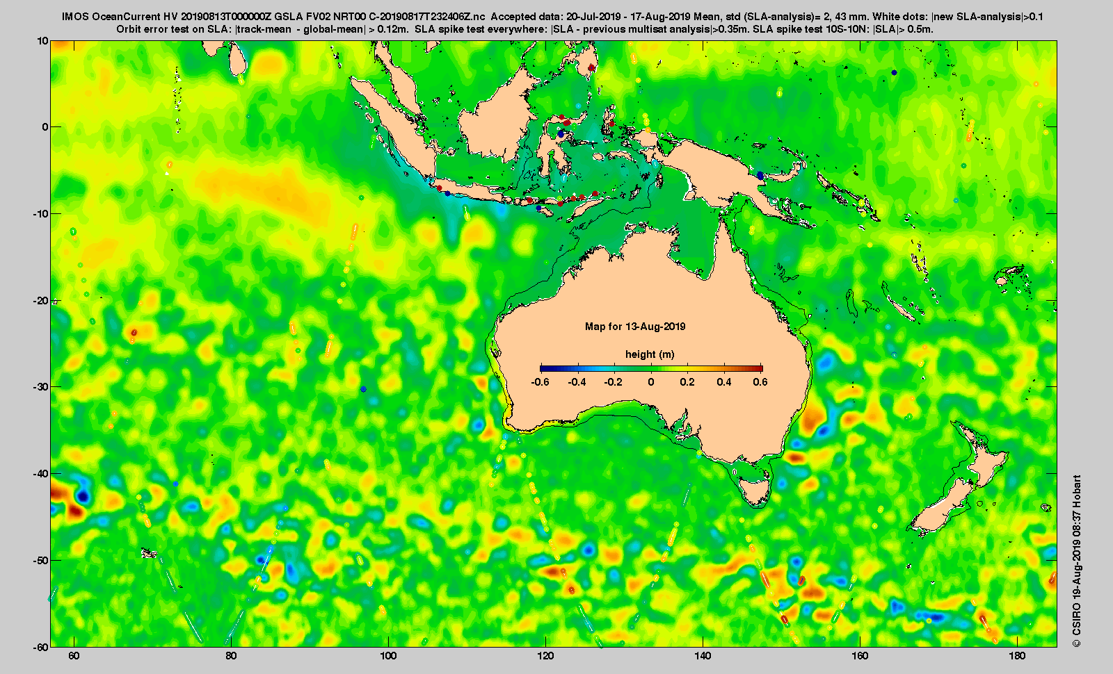Click the 0.4 colorbar tick label
Viewport: 1113px width, 674px height.
pyautogui.click(x=724, y=382)
